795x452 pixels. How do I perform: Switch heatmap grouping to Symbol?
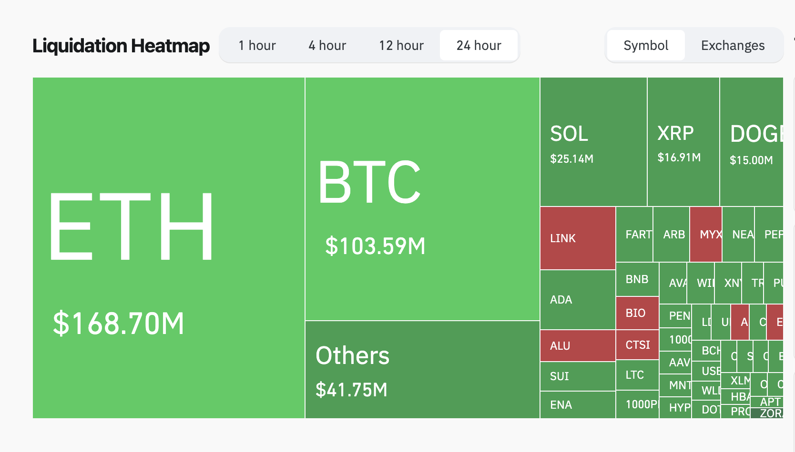pyautogui.click(x=645, y=45)
